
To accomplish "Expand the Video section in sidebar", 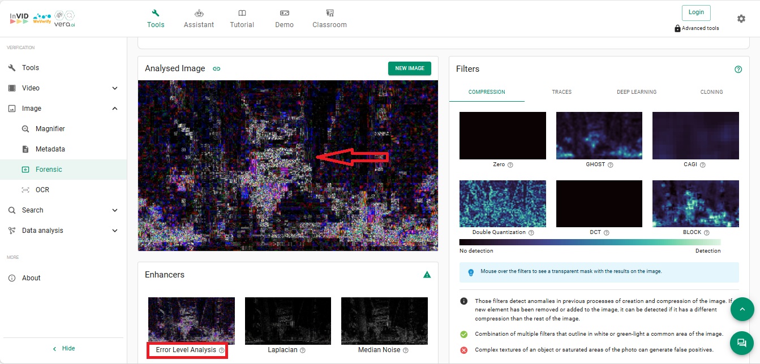I will click(115, 88).
